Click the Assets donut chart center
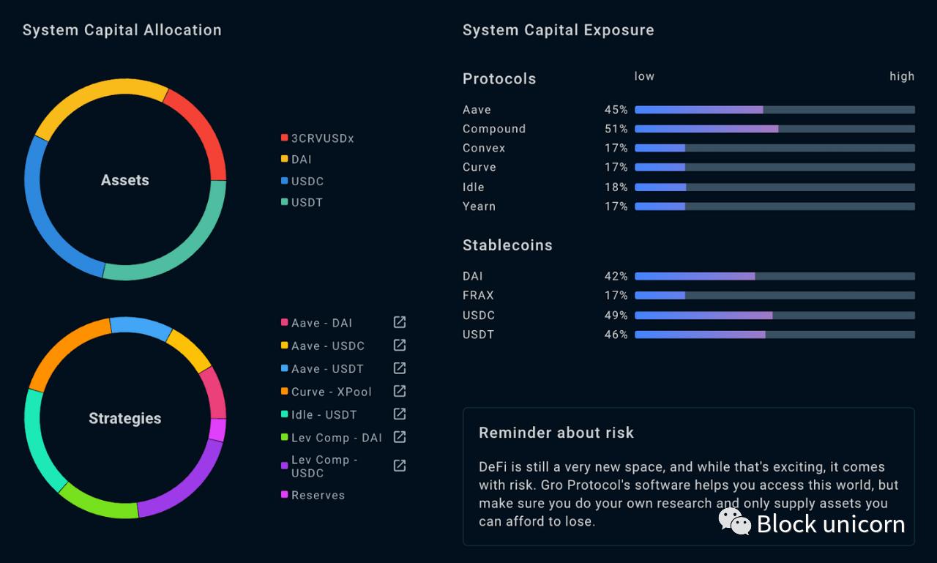Screen dimensions: 937x563 [x=125, y=180]
